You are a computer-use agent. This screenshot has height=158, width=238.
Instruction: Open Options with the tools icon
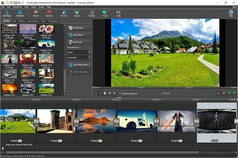click(x=92, y=12)
